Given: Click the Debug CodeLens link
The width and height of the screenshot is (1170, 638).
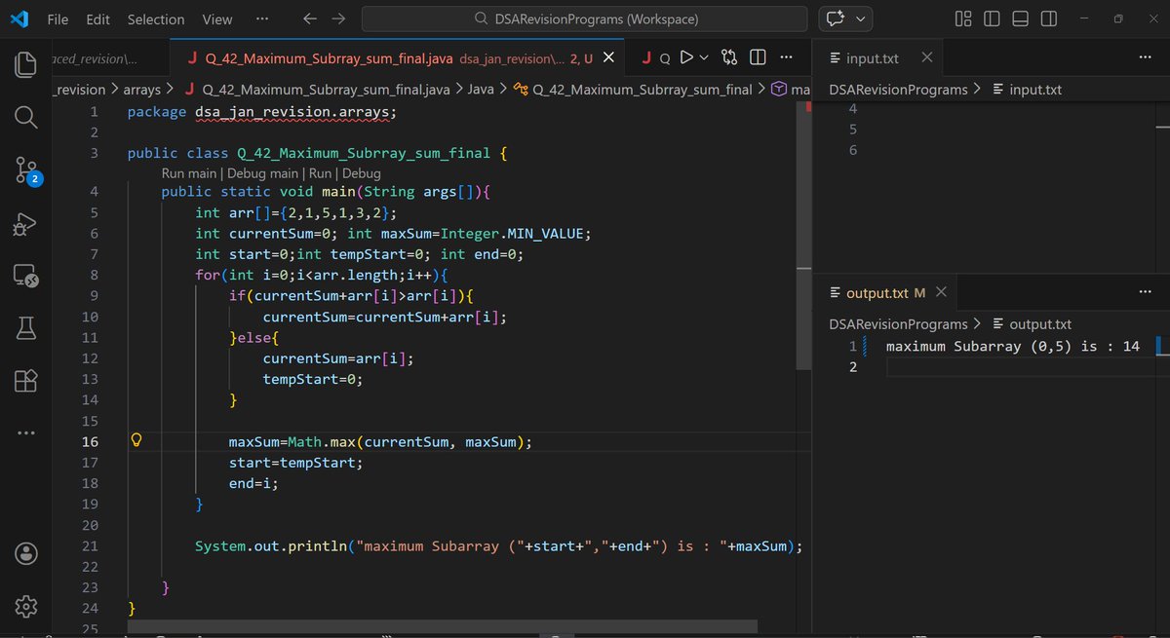Looking at the screenshot, I should coord(361,173).
